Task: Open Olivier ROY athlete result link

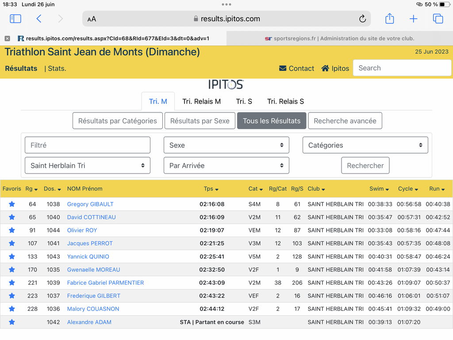Action: (82, 230)
